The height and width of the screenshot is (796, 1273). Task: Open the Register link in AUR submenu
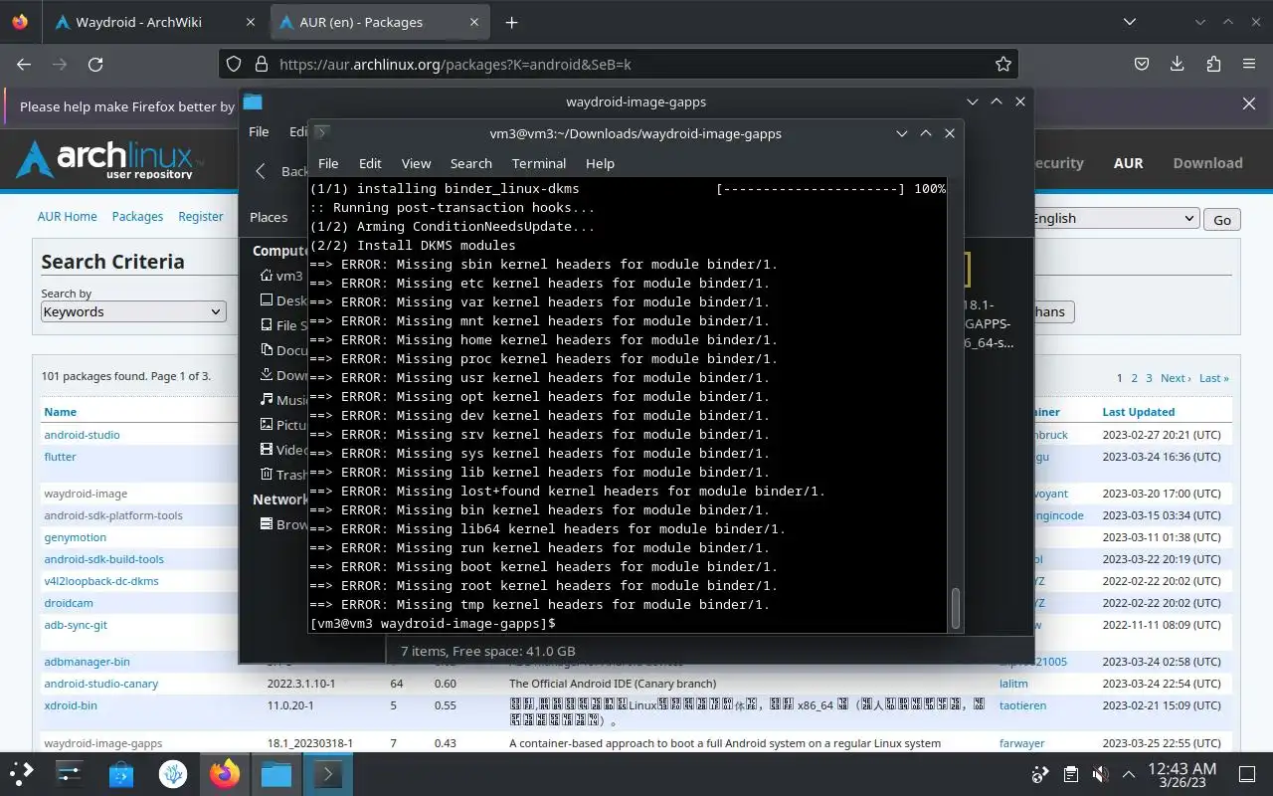point(201,216)
